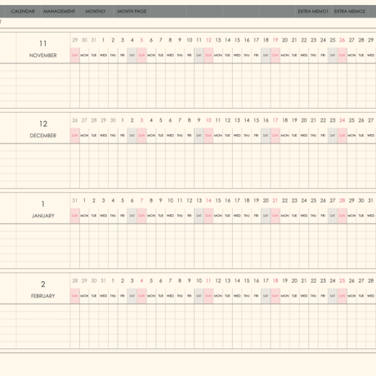Click pink SUN cell under November 12
376x376 pixels.
pyautogui.click(x=208, y=56)
